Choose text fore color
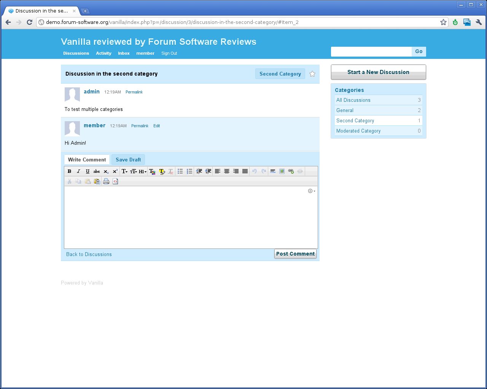This screenshot has height=389, width=487. [x=152, y=171]
